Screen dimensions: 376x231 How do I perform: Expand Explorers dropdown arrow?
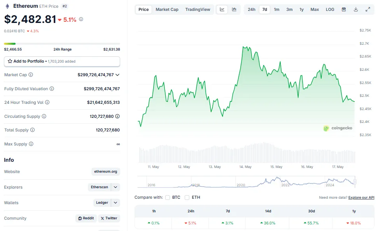coord(115,187)
